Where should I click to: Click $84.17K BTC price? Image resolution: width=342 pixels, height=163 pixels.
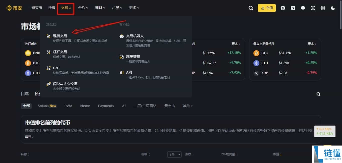click(285, 53)
